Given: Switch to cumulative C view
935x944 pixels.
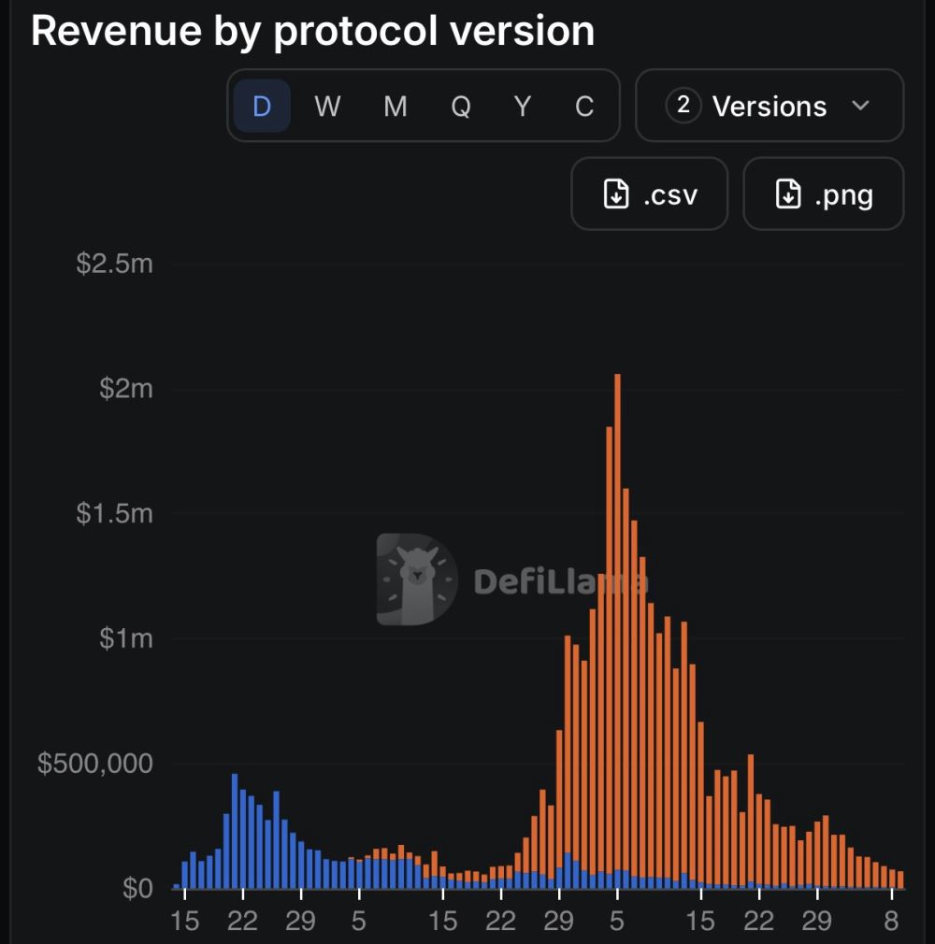Looking at the screenshot, I should point(584,106).
